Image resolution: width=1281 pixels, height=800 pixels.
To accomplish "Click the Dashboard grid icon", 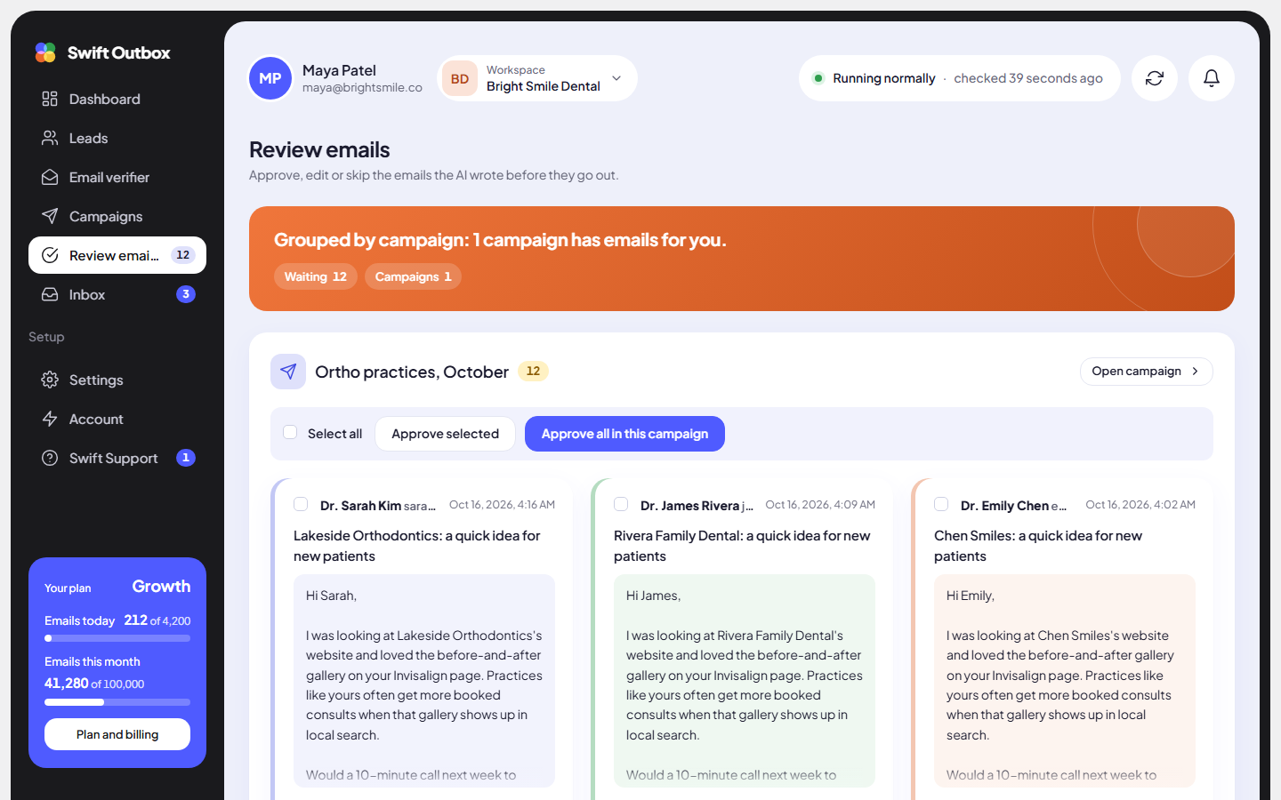I will coord(50,99).
